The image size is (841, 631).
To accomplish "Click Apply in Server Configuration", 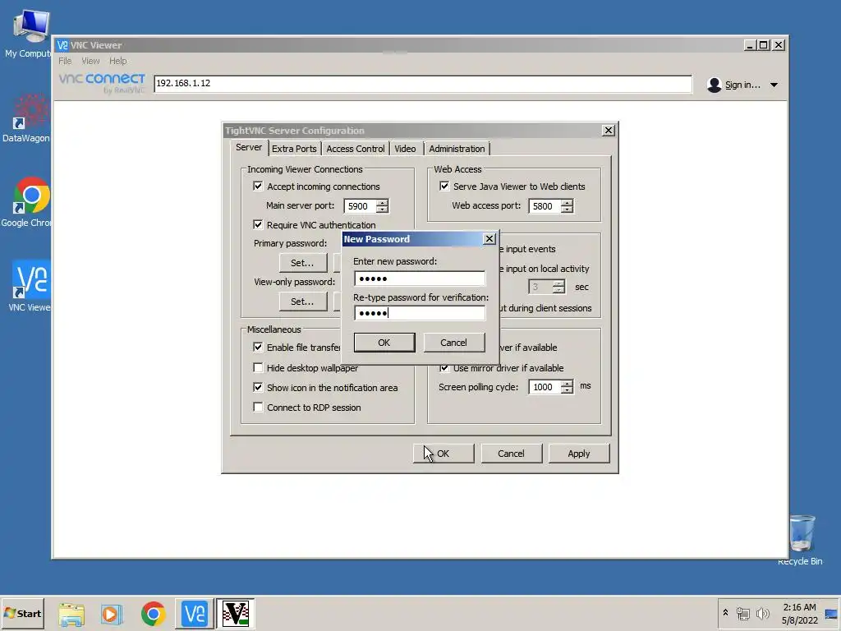I will 579,454.
